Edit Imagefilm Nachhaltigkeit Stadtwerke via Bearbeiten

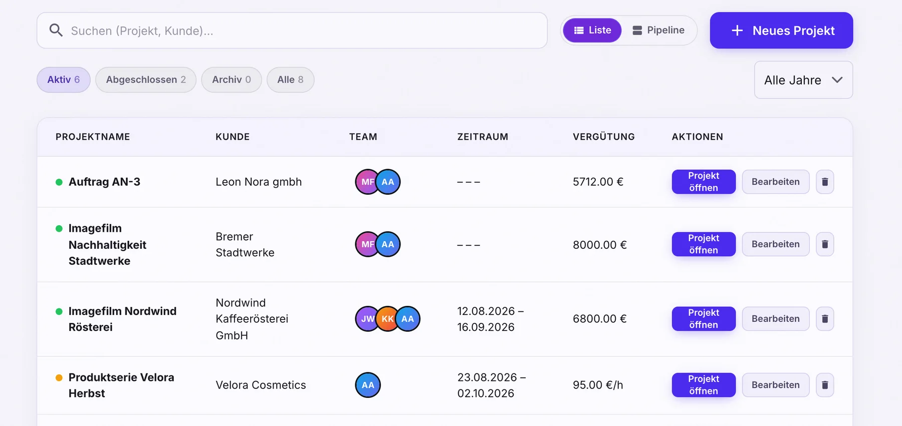[776, 244]
